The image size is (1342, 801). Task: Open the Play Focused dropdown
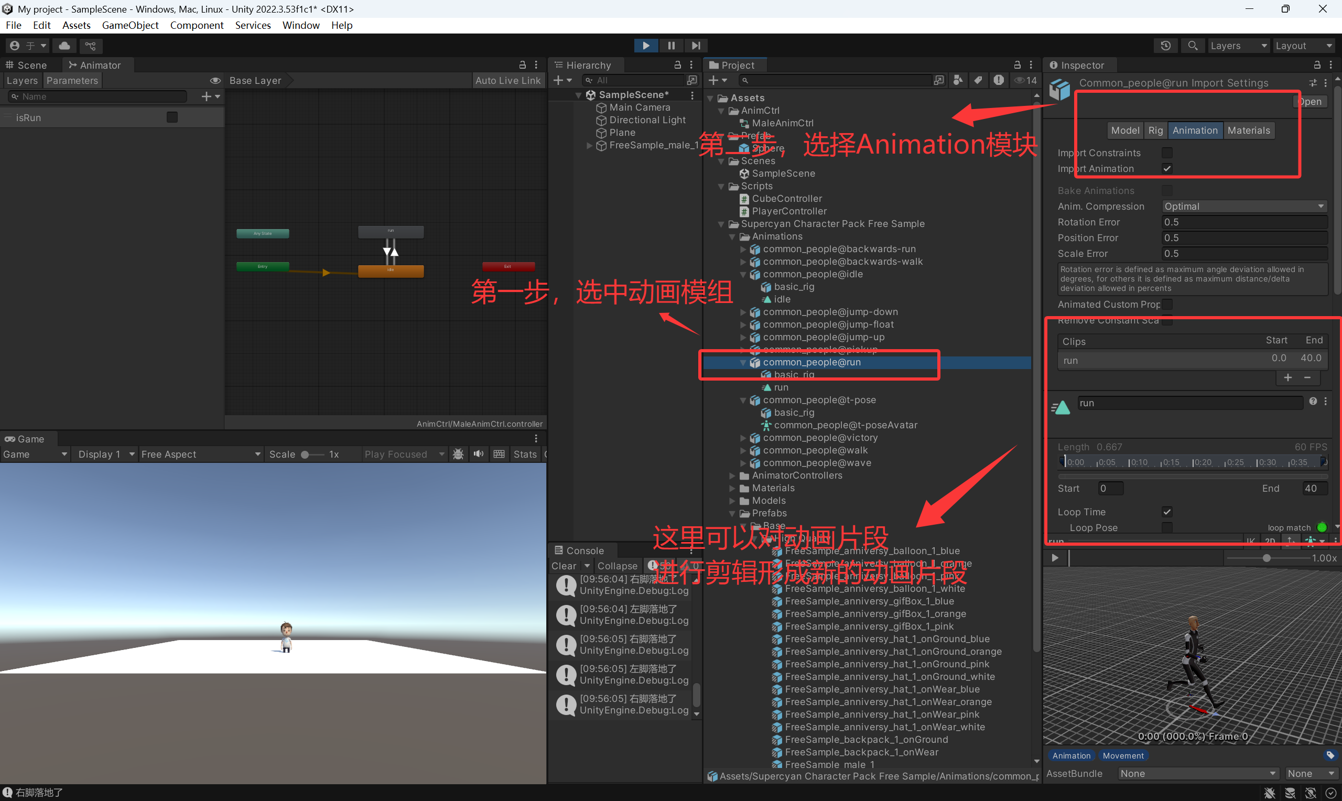coord(404,454)
